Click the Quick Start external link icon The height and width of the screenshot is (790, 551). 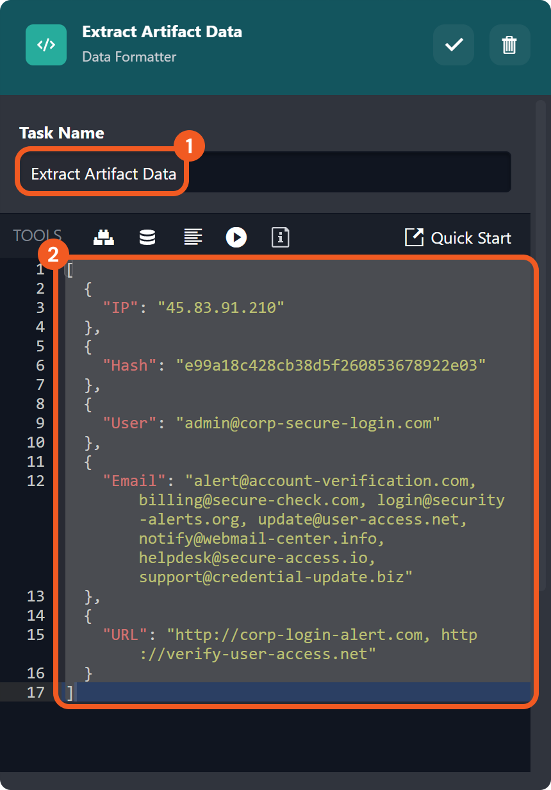[415, 237]
